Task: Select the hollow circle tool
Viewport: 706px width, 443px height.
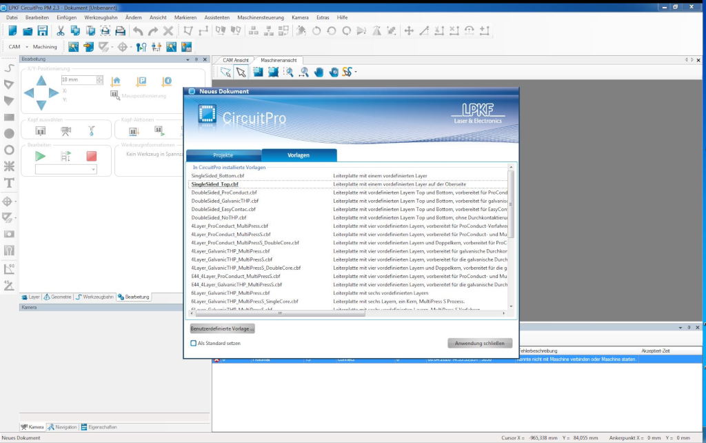Action: (x=9, y=150)
